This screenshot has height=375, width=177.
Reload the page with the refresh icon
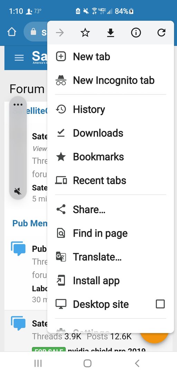pyautogui.click(x=161, y=33)
